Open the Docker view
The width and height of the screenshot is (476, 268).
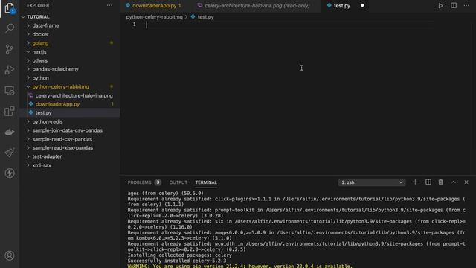[x=10, y=132]
